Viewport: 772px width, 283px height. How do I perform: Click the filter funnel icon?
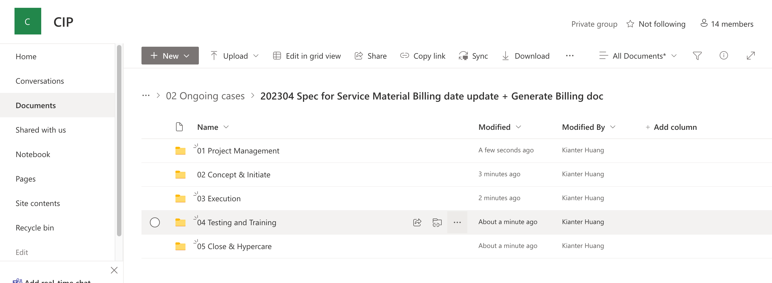tap(697, 56)
